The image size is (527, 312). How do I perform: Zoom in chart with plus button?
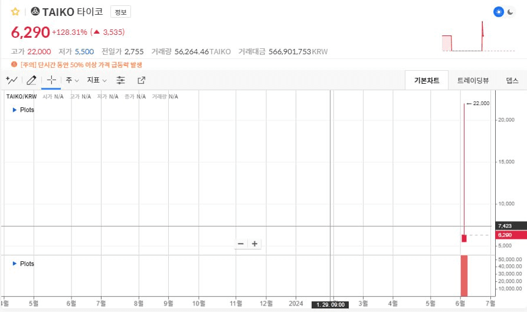[x=254, y=244]
